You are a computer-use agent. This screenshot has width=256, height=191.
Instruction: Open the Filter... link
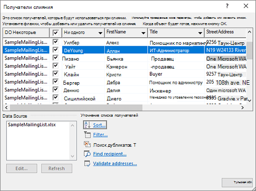[x=100, y=135]
